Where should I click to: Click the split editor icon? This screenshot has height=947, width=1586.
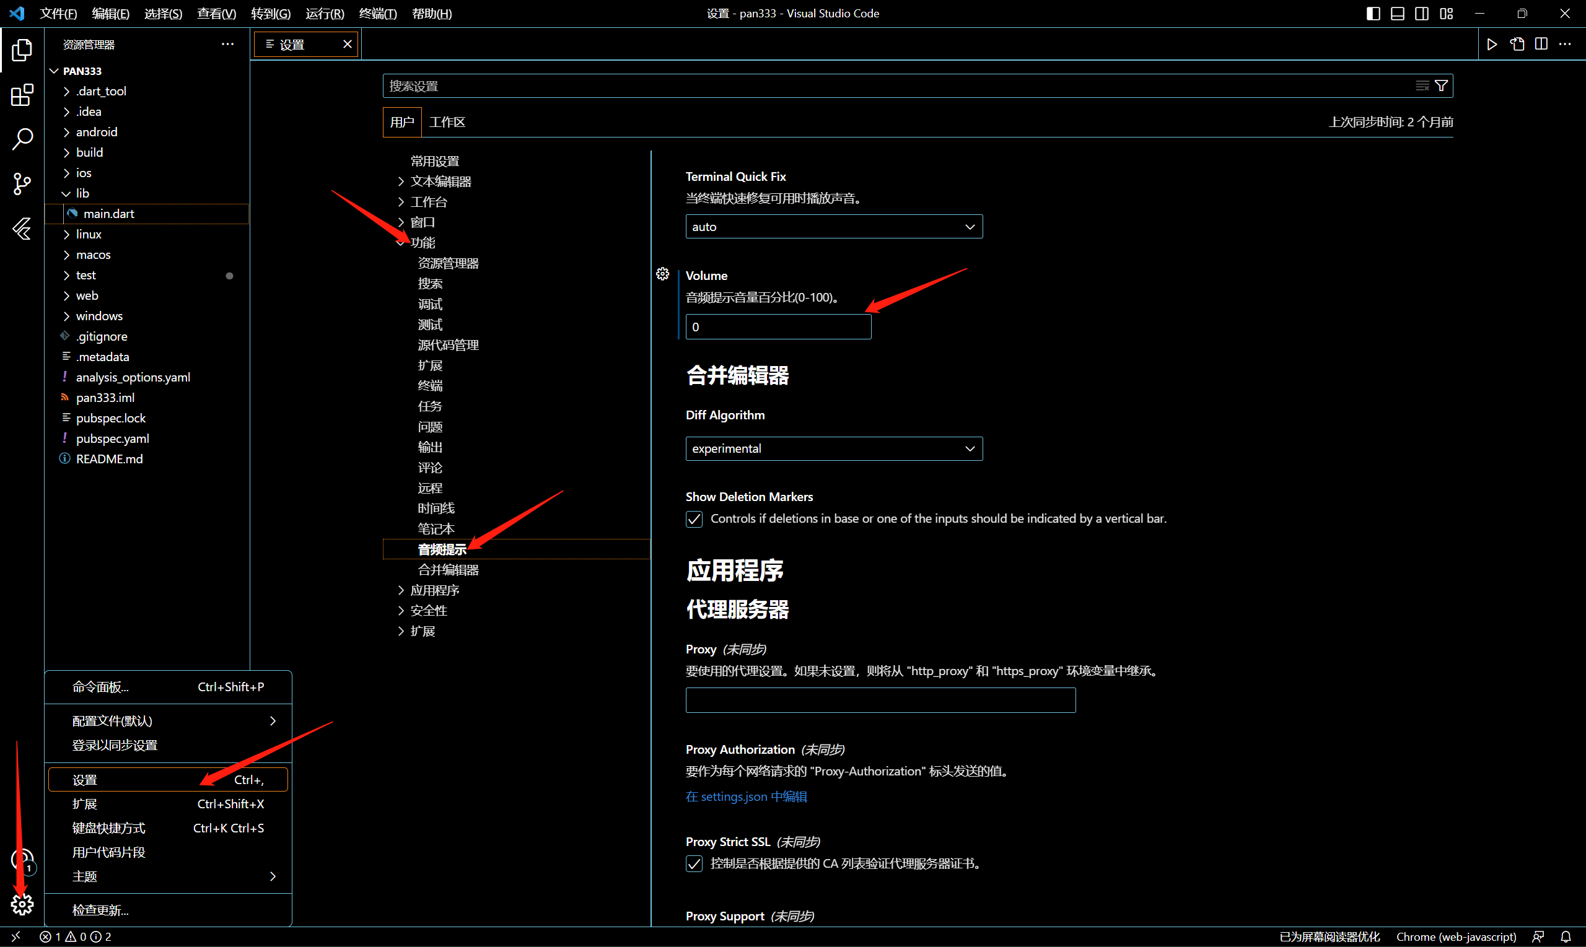click(x=1541, y=44)
